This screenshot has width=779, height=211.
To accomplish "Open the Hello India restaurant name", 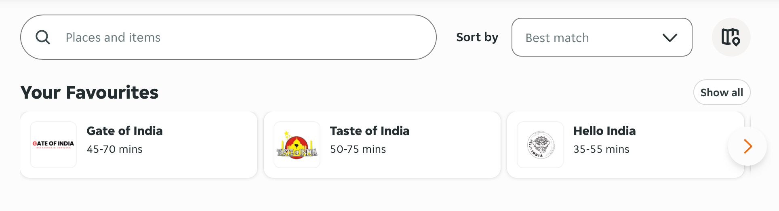I will 604,131.
